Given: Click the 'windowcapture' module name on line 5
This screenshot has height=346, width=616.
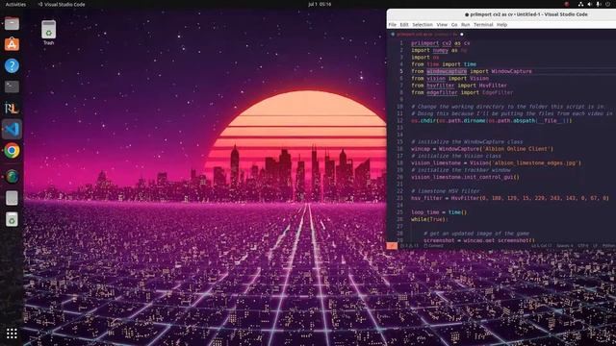Looking at the screenshot, I should click(x=447, y=71).
